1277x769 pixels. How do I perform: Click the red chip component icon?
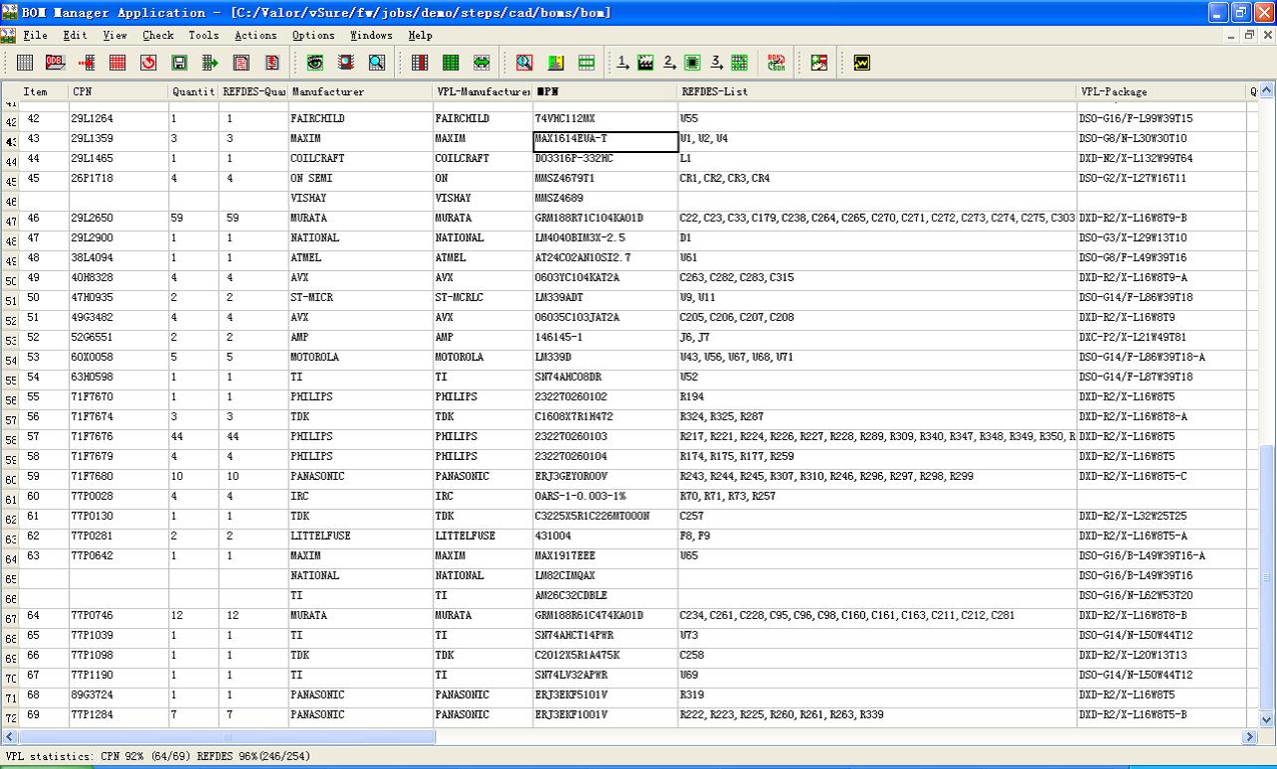[346, 63]
